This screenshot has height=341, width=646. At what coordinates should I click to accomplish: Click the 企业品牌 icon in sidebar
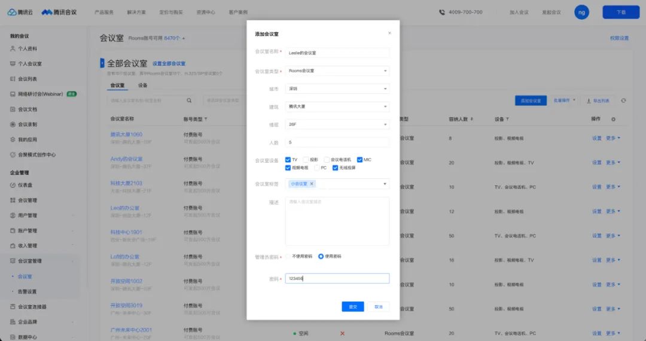pos(13,322)
